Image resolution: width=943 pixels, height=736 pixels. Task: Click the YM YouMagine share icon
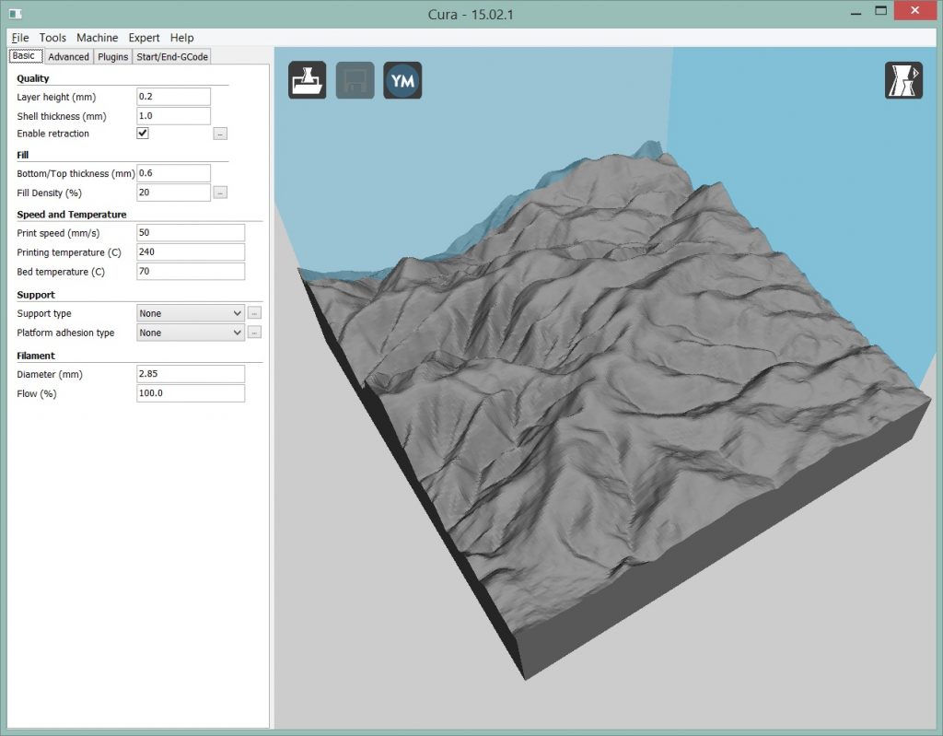click(402, 81)
